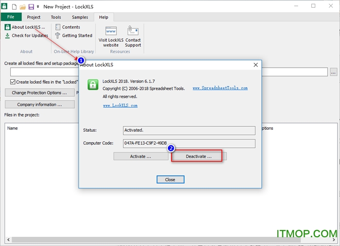Click the Save floppy disk icon
This screenshot has height=246, width=340.
[31, 7]
